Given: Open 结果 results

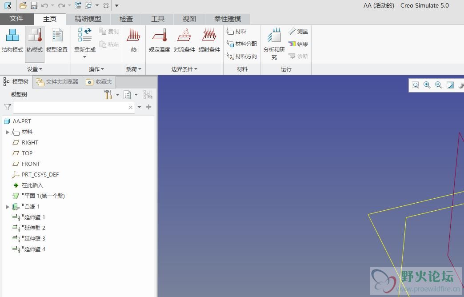Looking at the screenshot, I should [x=298, y=44].
